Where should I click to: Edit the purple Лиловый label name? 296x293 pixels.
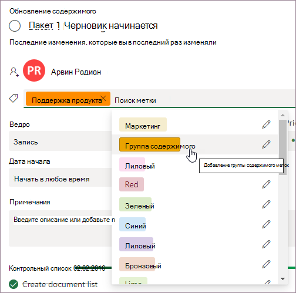coord(266,244)
